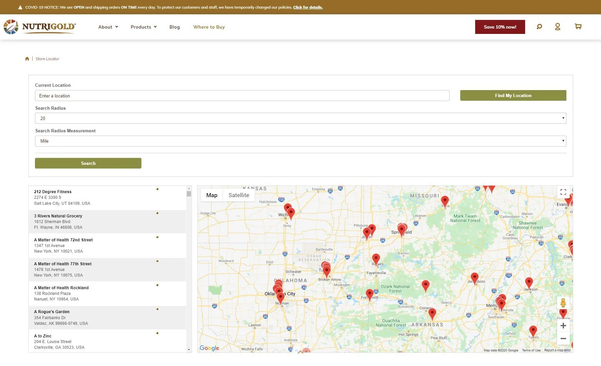Click the store list scroll down arrow

coord(189,349)
